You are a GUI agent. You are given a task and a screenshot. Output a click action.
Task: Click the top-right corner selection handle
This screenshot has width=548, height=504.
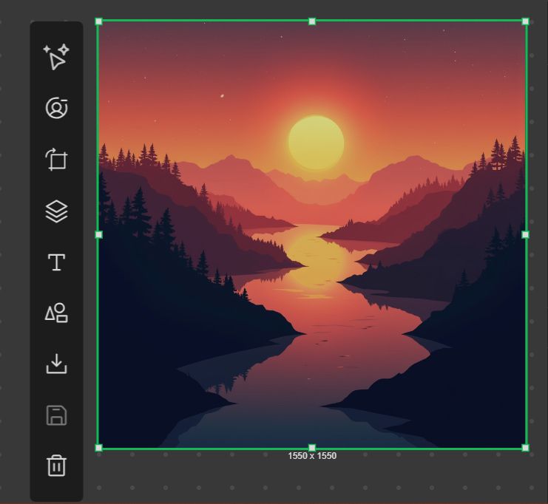[525, 21]
